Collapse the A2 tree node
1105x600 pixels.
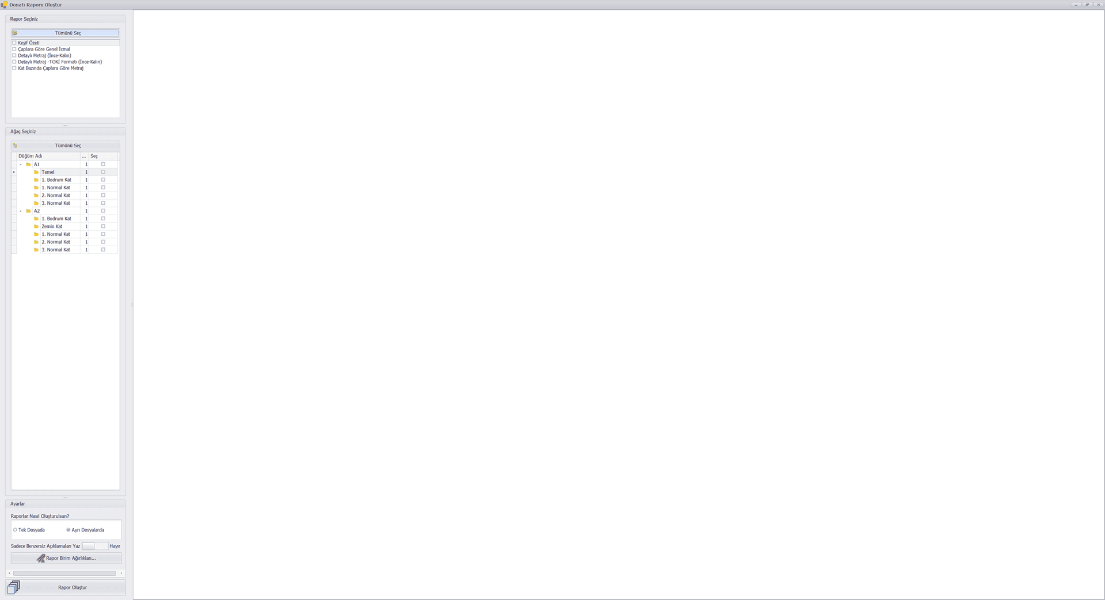point(21,211)
